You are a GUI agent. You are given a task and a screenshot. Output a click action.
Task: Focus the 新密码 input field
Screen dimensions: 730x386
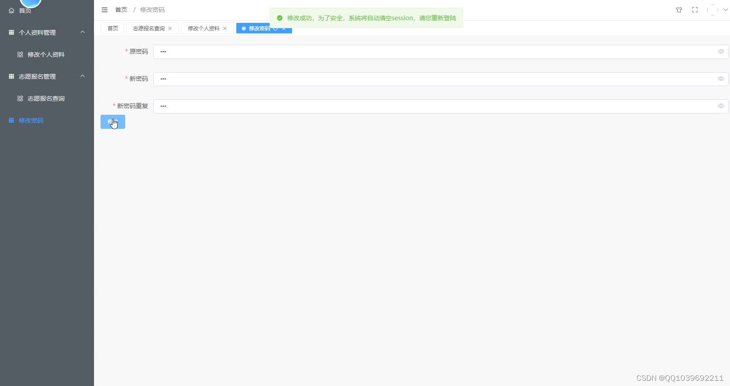click(x=441, y=79)
